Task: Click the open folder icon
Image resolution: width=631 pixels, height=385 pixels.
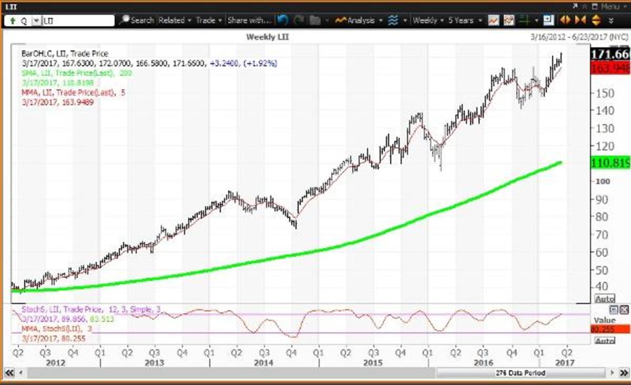Action: click(315, 21)
